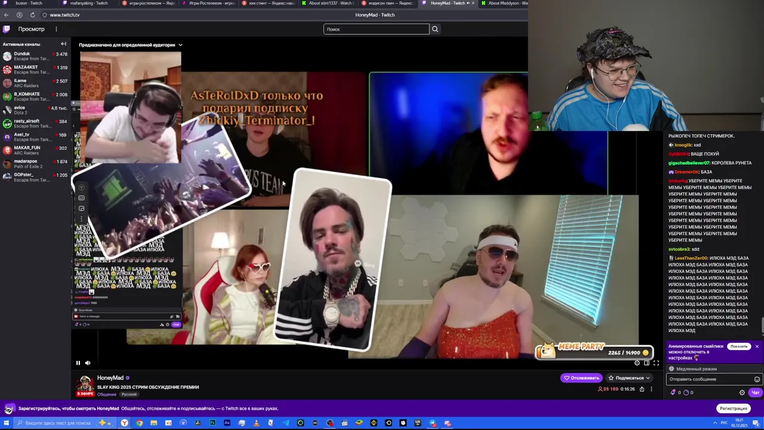Image resolution: width=764 pixels, height=430 pixels.
Task: Open Telegram from the taskbar
Action: (x=286, y=423)
